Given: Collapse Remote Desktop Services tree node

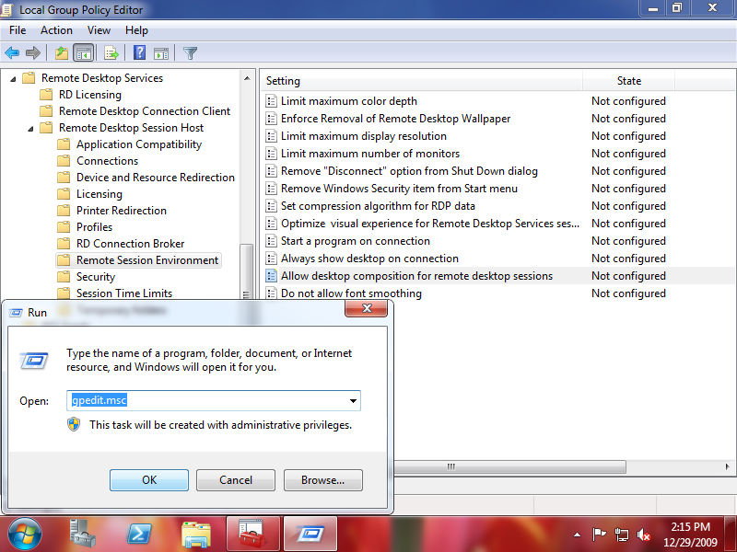Looking at the screenshot, I should pyautogui.click(x=13, y=79).
